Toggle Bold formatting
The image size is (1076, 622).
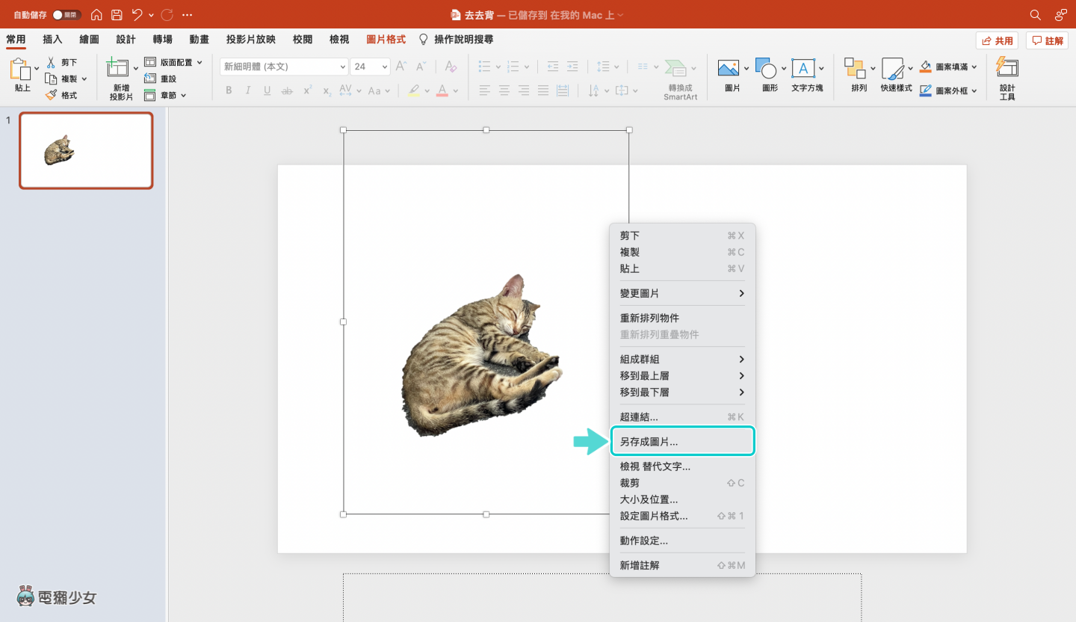(229, 90)
